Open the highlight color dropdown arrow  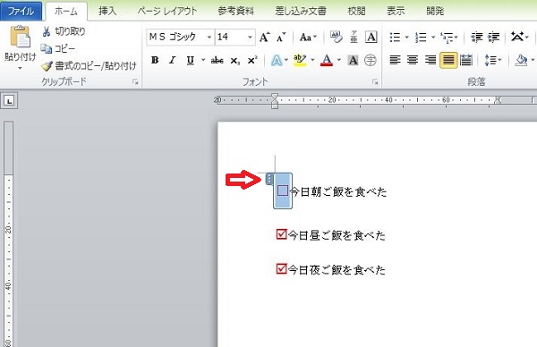(x=312, y=61)
